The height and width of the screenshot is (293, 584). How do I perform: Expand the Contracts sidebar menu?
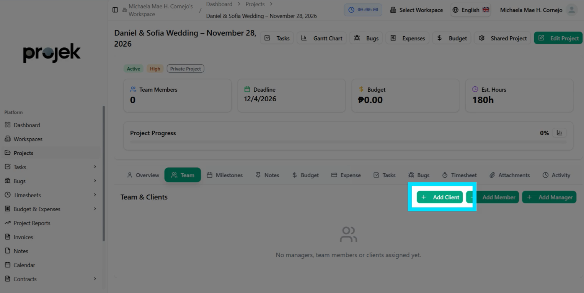pyautogui.click(x=95, y=279)
